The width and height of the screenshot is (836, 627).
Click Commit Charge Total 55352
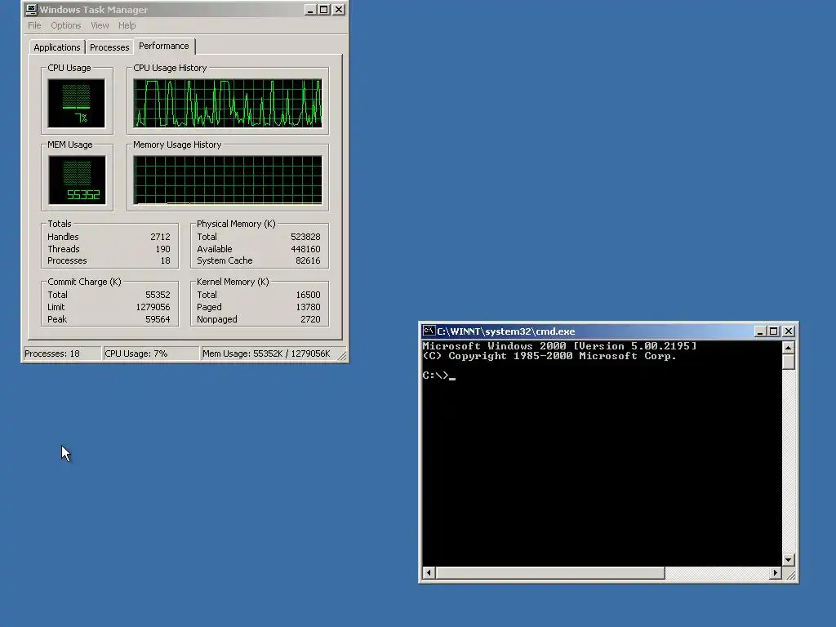pyautogui.click(x=158, y=295)
